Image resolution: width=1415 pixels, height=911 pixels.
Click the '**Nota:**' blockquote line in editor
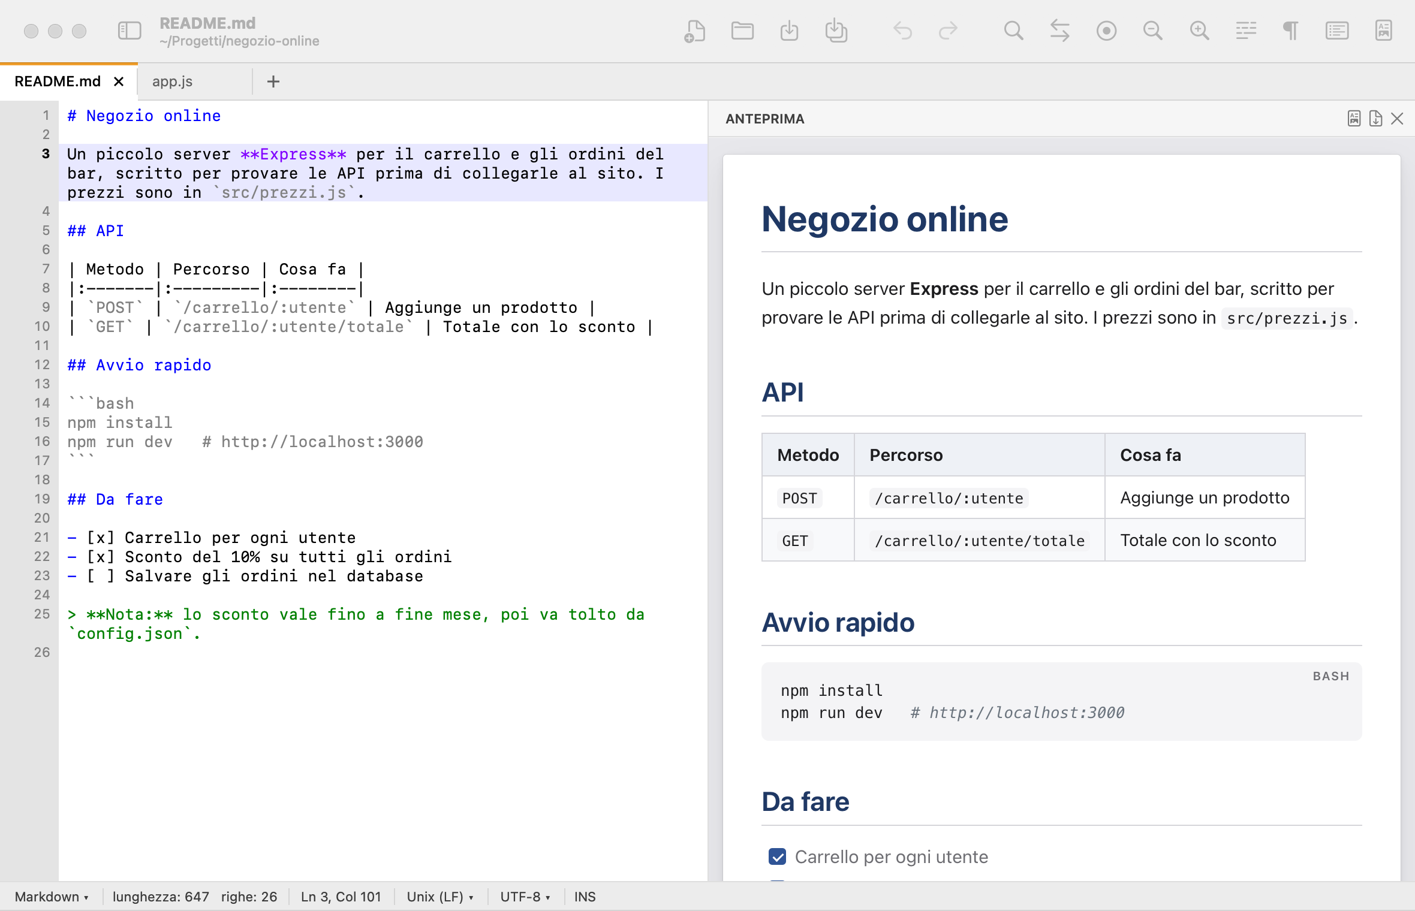[x=356, y=623]
